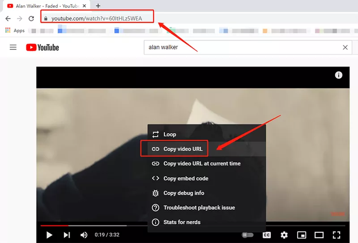Screen dimensions: 358x243
Task: Enable miniplayer mode
Action: pos(302,235)
